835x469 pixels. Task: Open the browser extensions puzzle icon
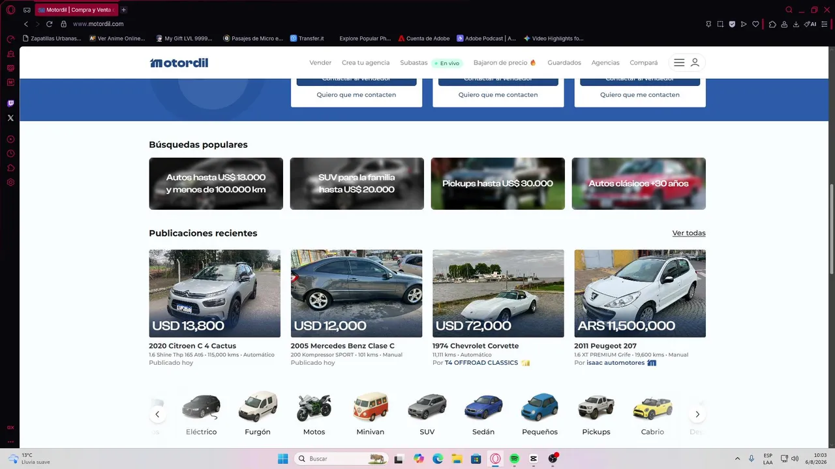[x=772, y=24]
